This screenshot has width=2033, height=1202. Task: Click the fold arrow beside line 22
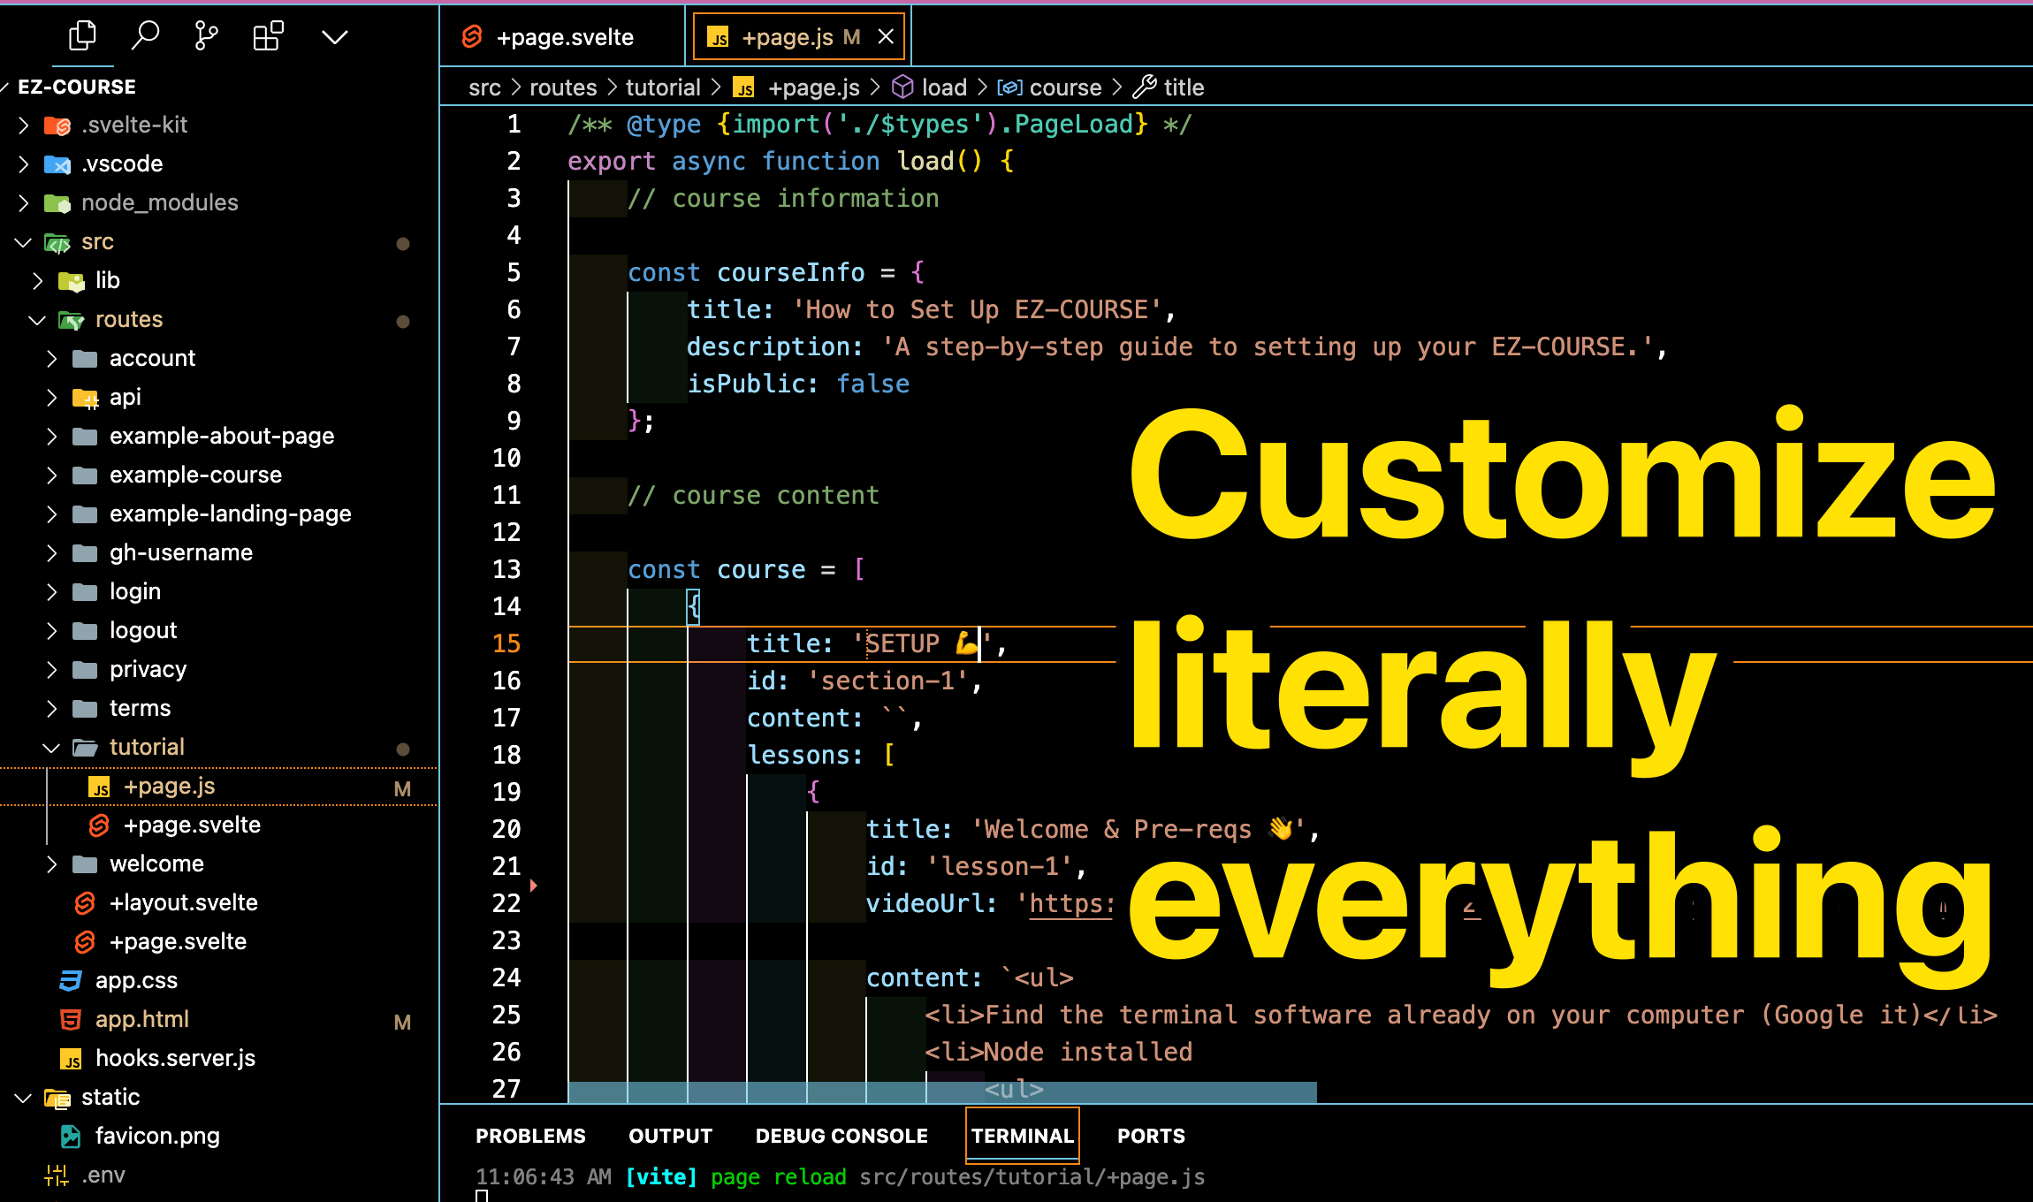[534, 885]
